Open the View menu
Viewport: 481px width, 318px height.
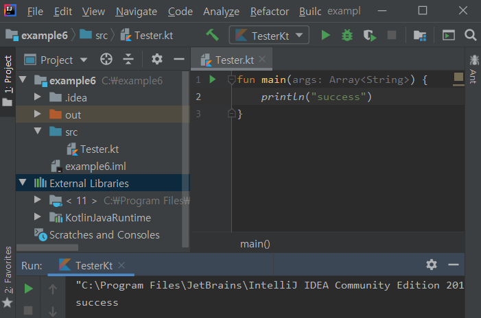93,12
